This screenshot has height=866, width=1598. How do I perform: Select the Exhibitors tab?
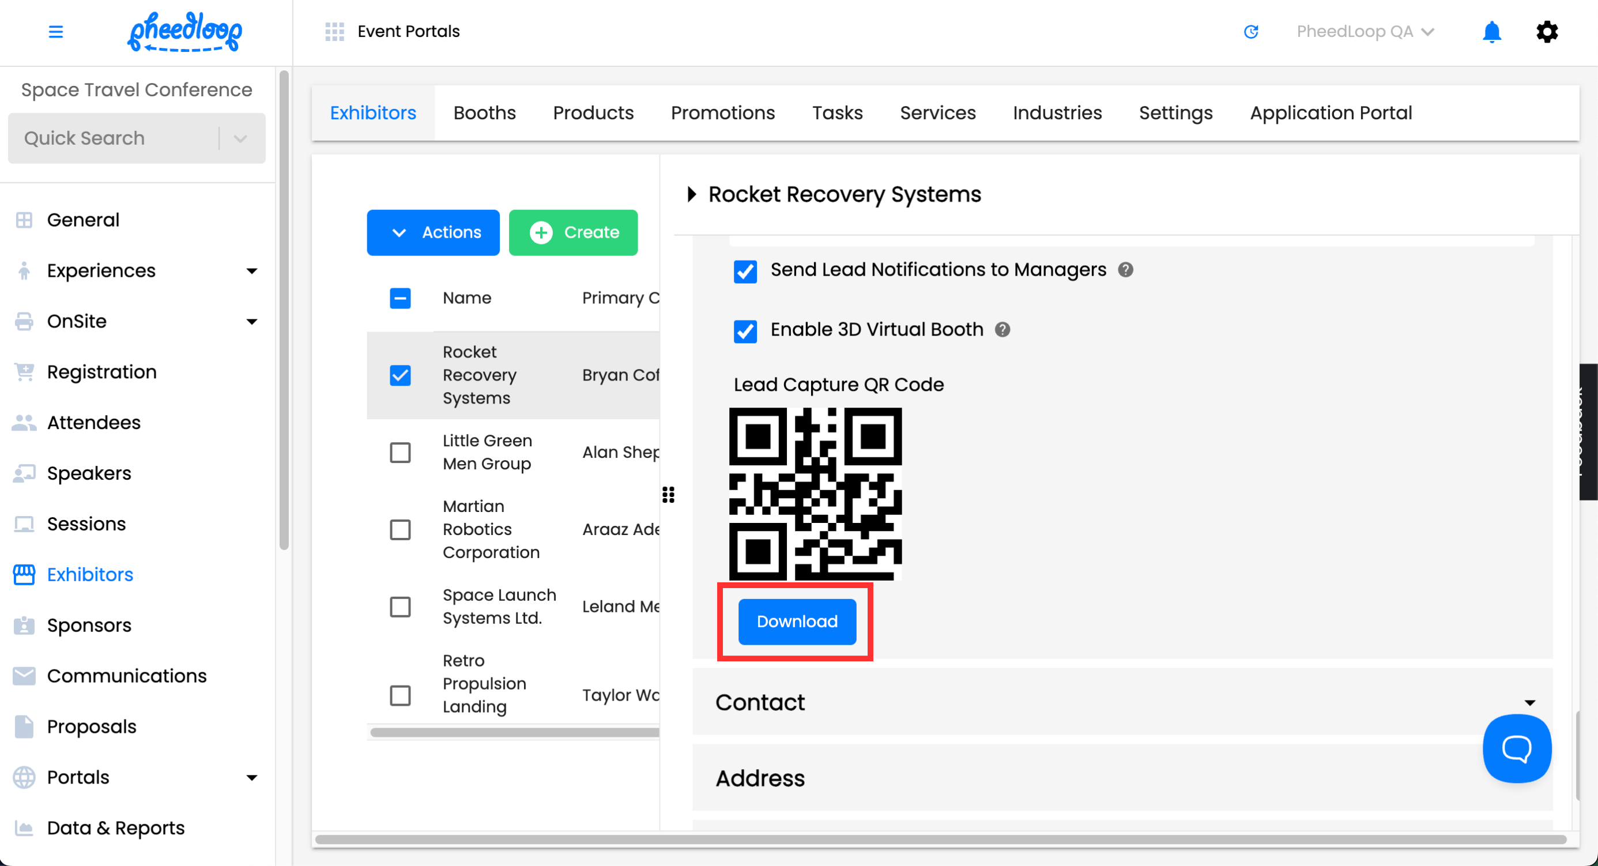click(x=373, y=113)
